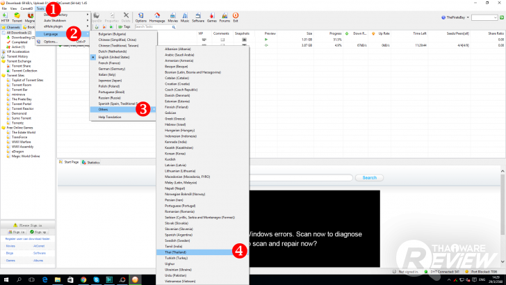Click the Snapshots icon of first task

pos(244,40)
